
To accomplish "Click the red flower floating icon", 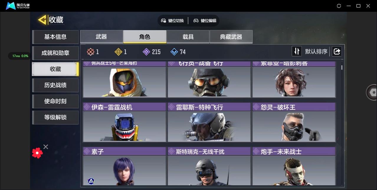I will [37, 153].
